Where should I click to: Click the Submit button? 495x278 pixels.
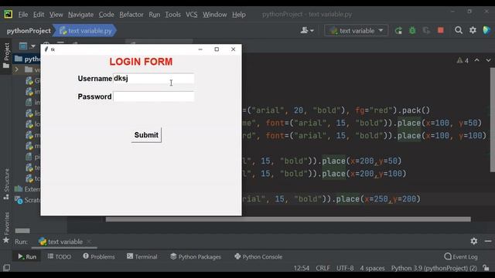[x=146, y=135]
